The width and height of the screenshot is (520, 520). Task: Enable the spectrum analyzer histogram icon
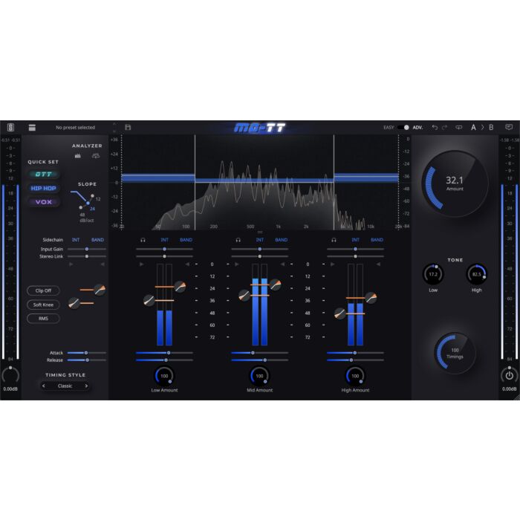[77, 155]
